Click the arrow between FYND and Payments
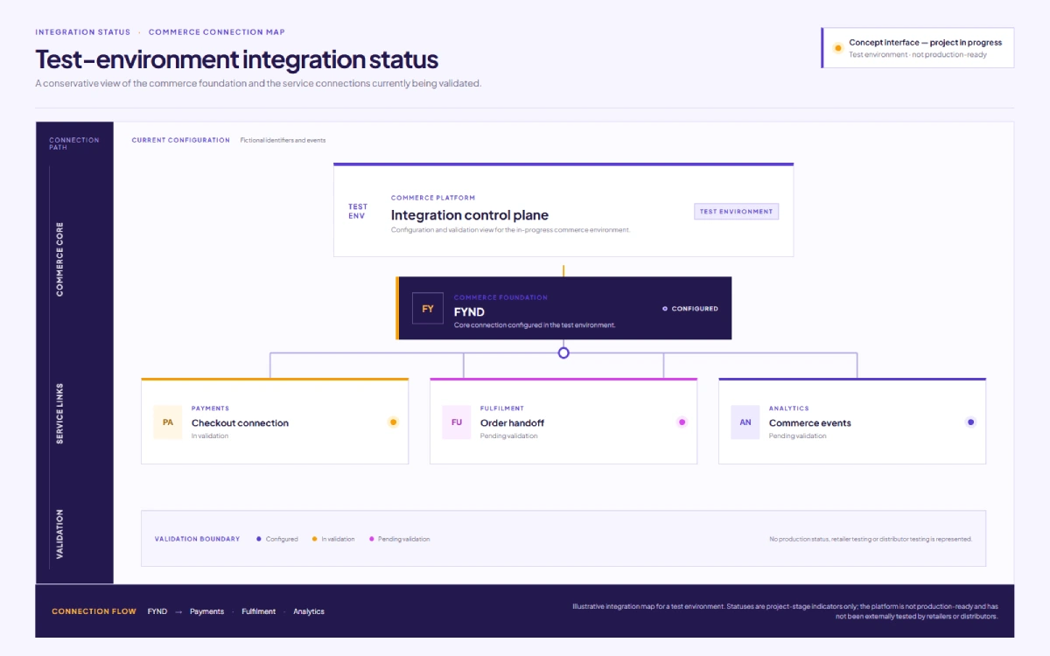Screen dimensions: 1050x656 coord(178,611)
